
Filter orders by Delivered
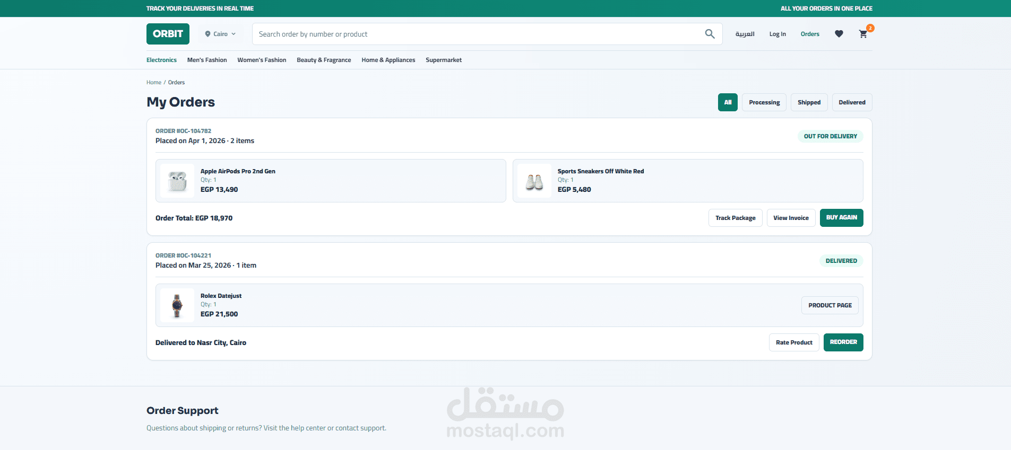pos(852,102)
